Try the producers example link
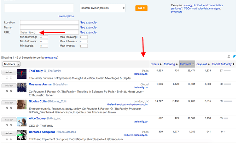This screenshot has width=244, height=143. click(176, 12)
